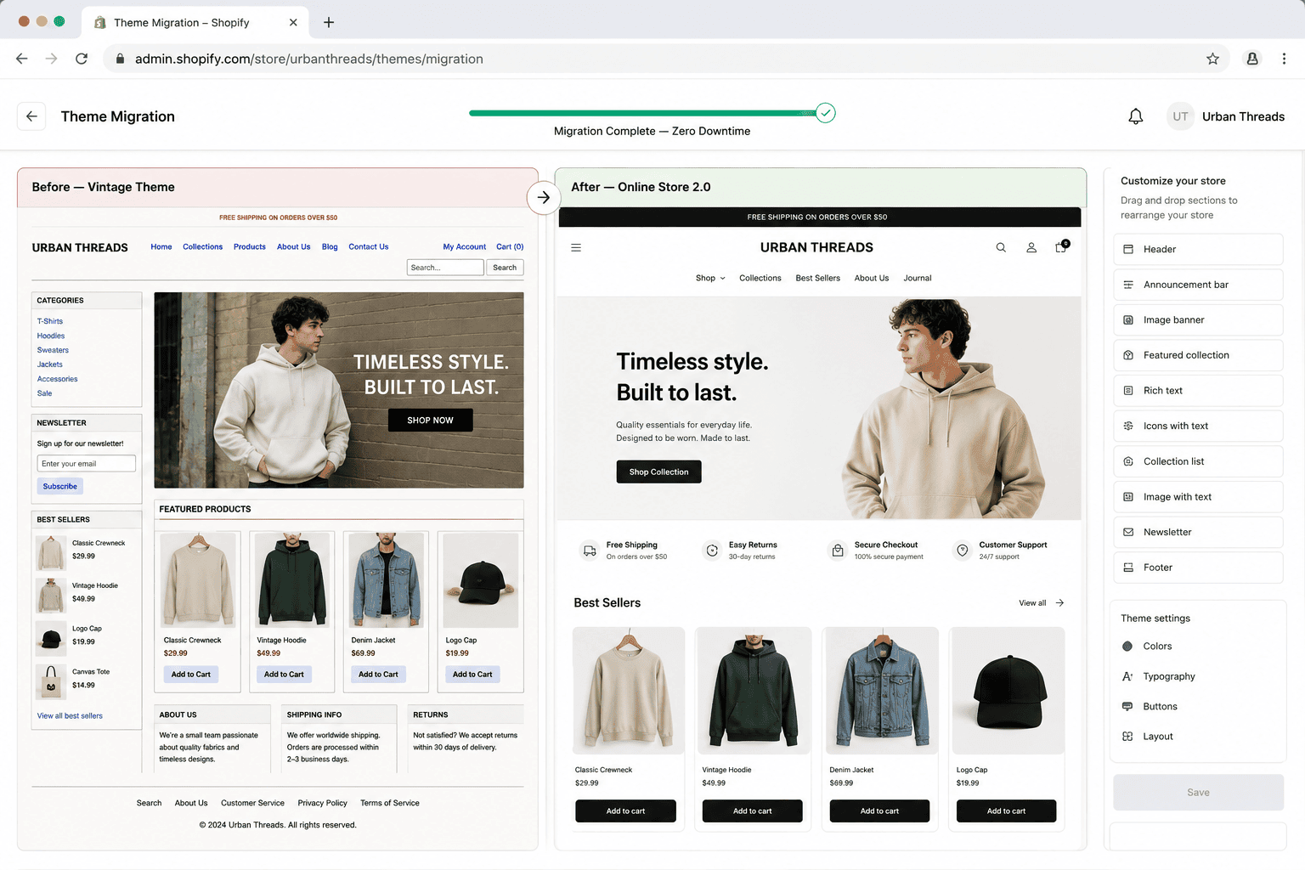
Task: Click the Featured collection section icon
Action: [x=1128, y=355]
